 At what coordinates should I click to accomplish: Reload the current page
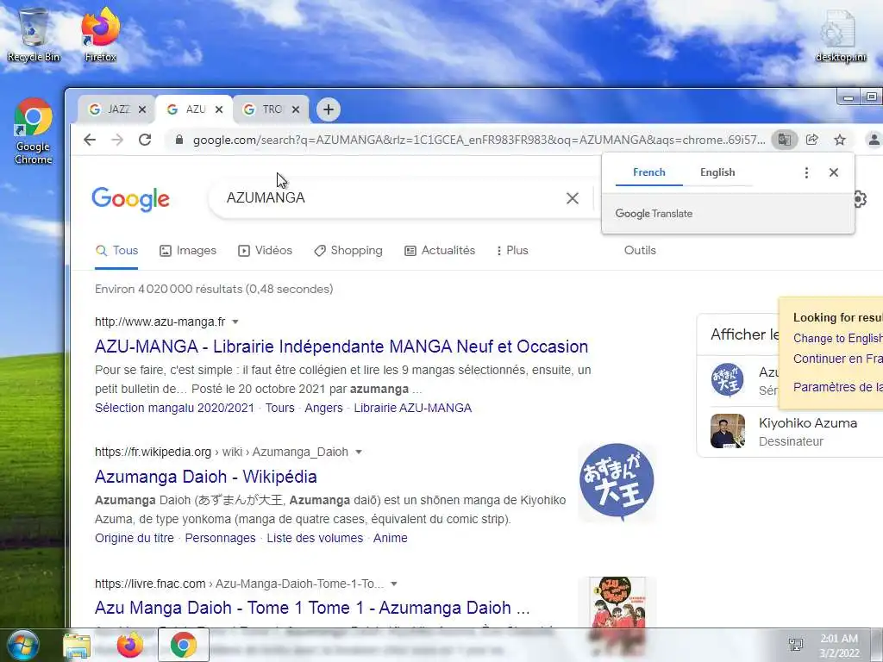point(145,140)
